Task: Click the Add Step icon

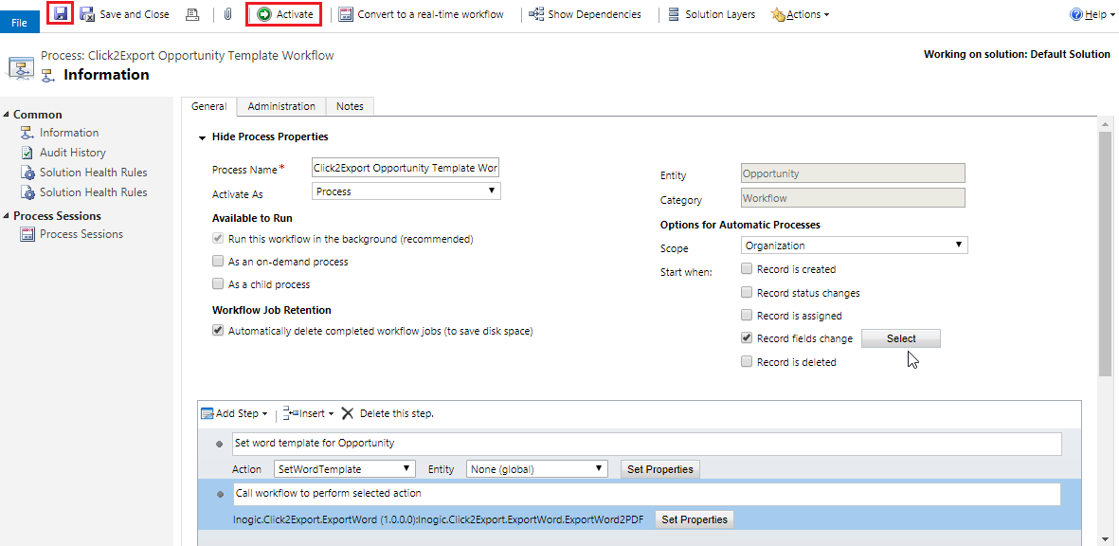Action: click(x=207, y=413)
